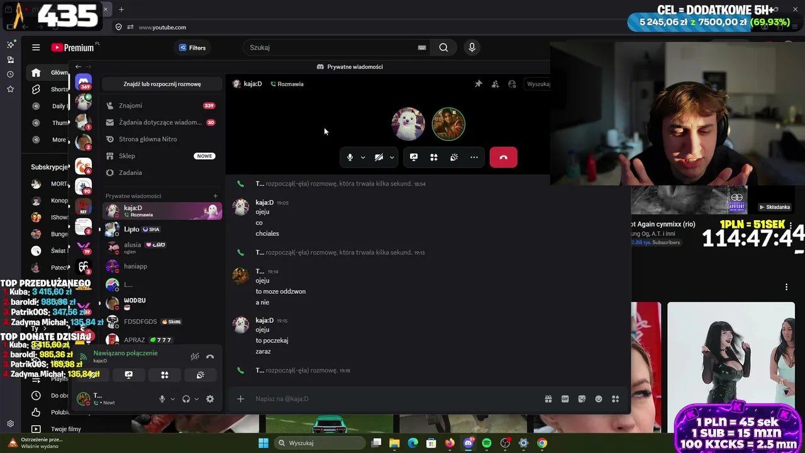Send a gift from the message bar
This screenshot has width=805, height=453.
548,399
